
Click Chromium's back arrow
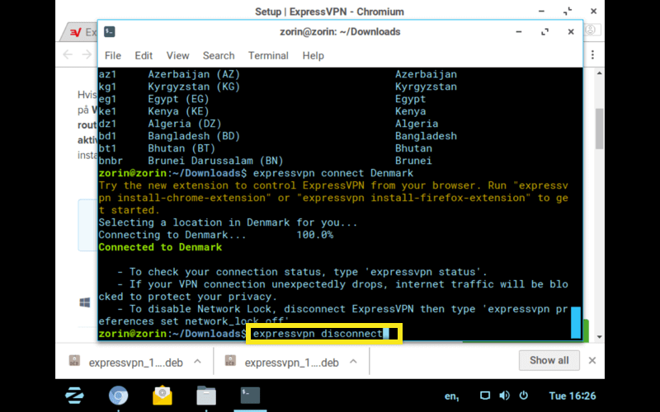point(68,54)
